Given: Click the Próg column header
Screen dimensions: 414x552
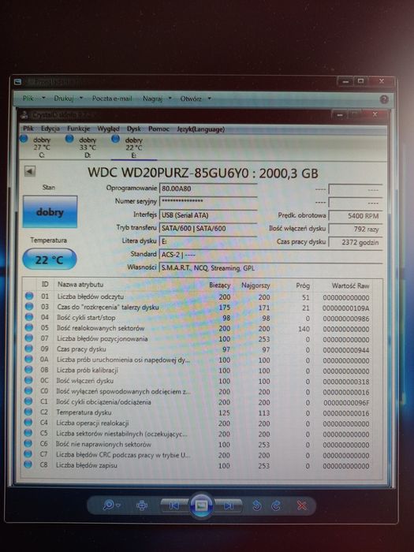Looking at the screenshot, I should (x=302, y=285).
